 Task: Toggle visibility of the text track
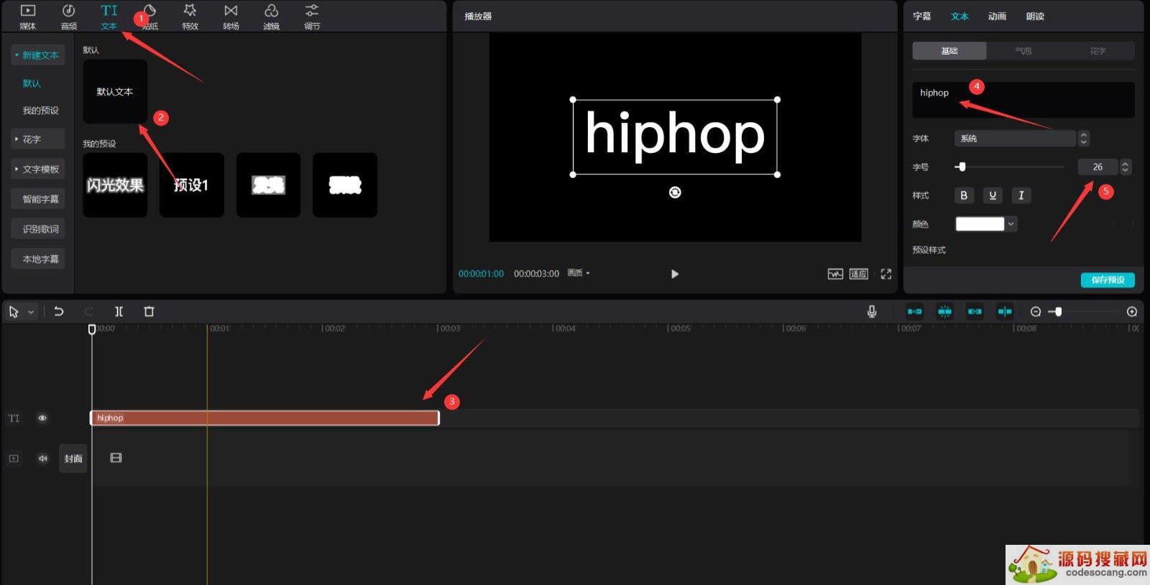[x=42, y=418]
